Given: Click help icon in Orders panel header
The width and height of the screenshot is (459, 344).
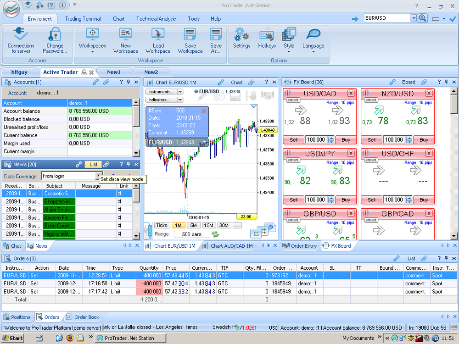Looking at the screenshot, I should (x=439, y=258).
